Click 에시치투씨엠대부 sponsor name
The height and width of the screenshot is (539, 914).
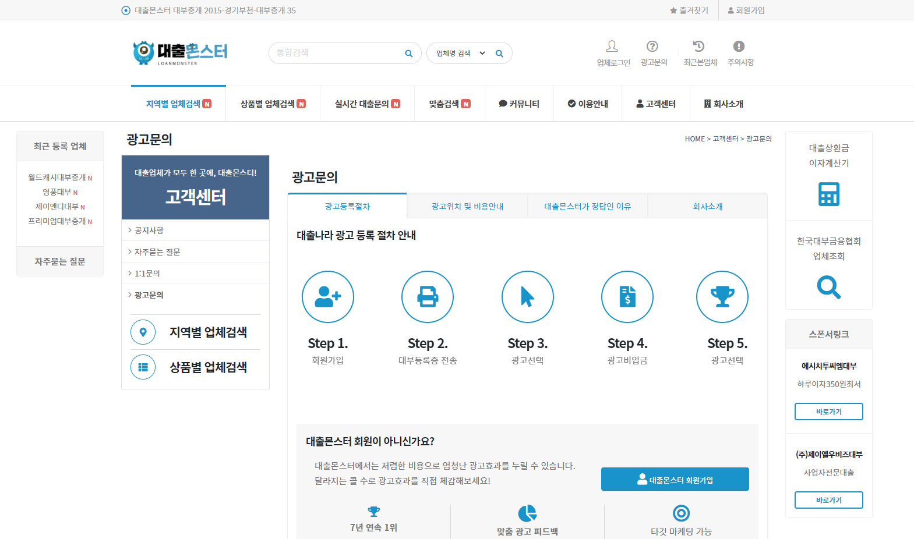pyautogui.click(x=829, y=366)
